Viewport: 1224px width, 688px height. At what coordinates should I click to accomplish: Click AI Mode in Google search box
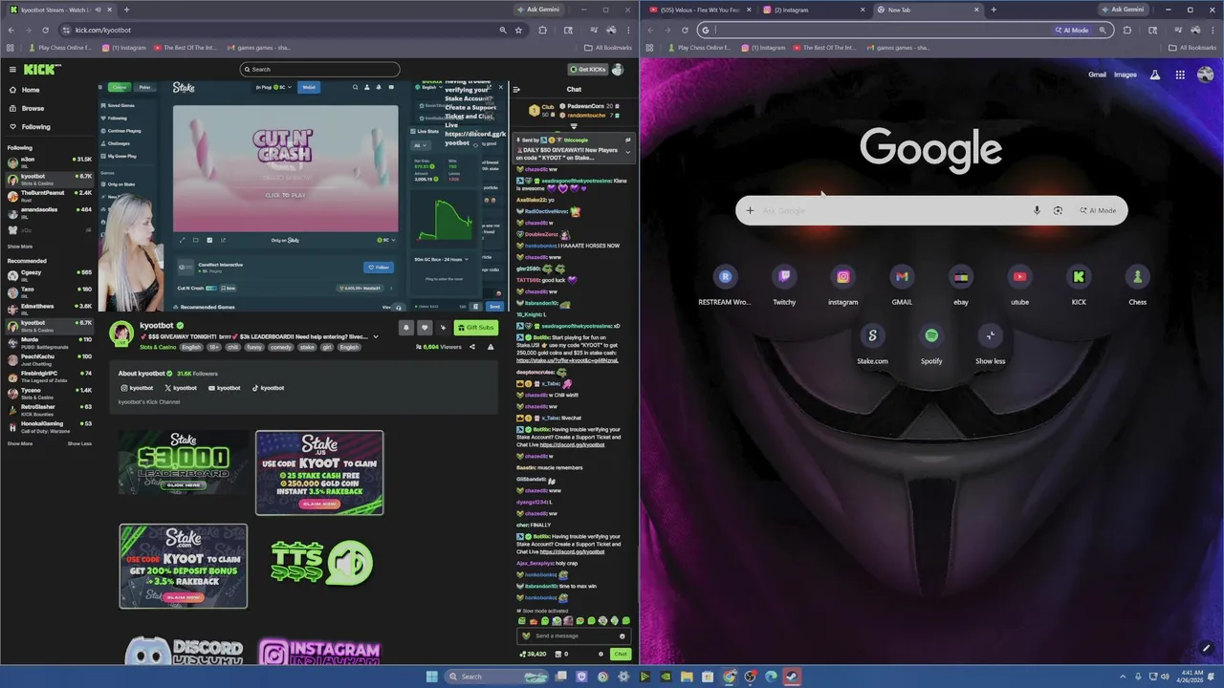(x=1098, y=210)
